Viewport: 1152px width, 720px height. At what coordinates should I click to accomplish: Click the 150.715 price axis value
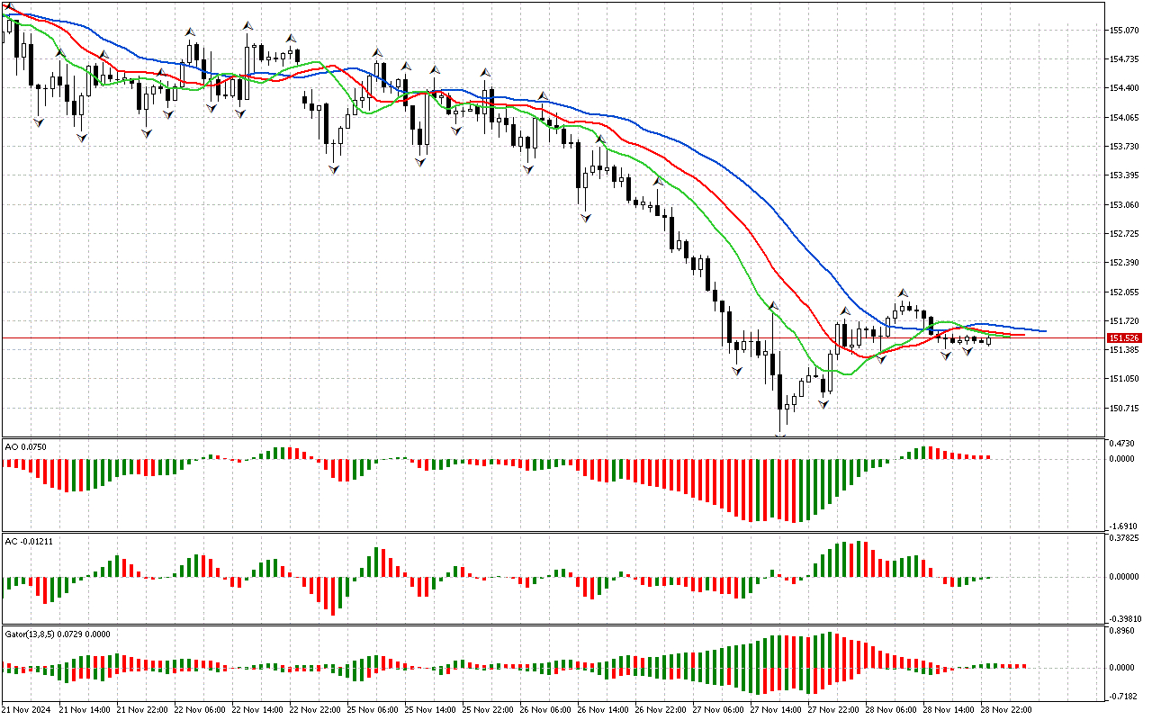[1126, 409]
